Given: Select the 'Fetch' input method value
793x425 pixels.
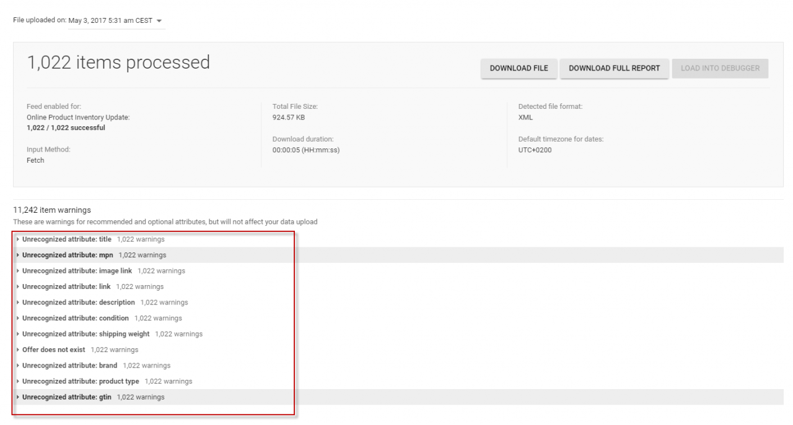Looking at the screenshot, I should pos(35,160).
